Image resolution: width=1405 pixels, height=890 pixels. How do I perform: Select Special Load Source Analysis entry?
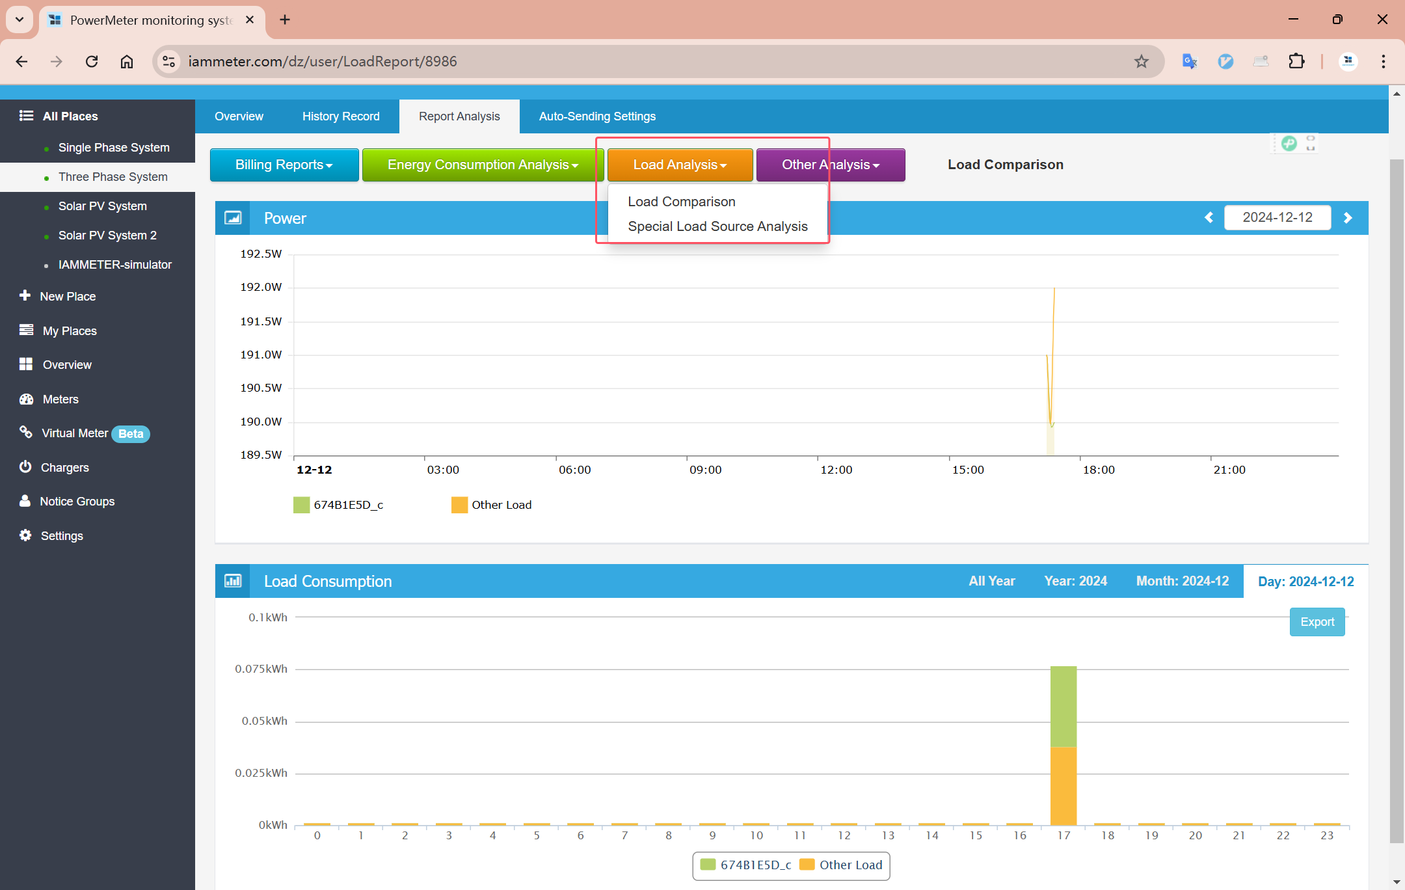717,226
